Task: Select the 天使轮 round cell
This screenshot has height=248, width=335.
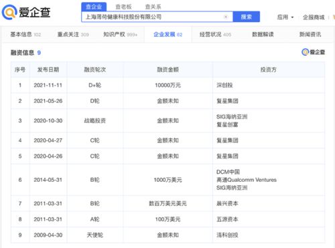Action: click(95, 235)
